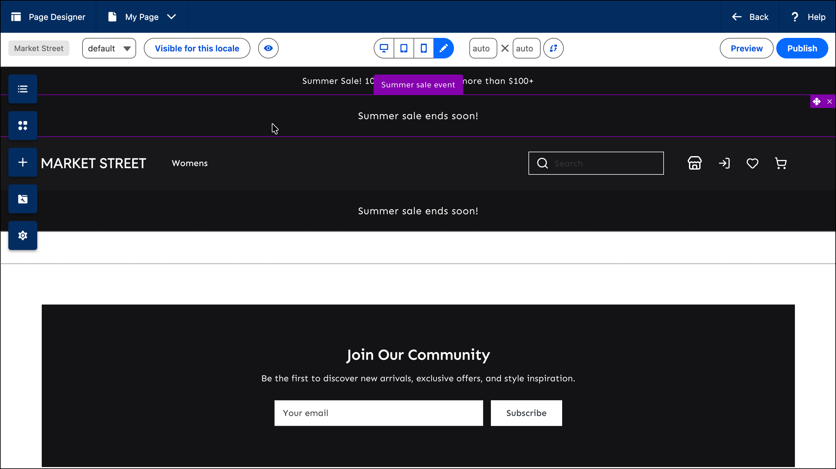This screenshot has height=469, width=836.
Task: Go Back using the arrow button
Action: pyautogui.click(x=750, y=17)
